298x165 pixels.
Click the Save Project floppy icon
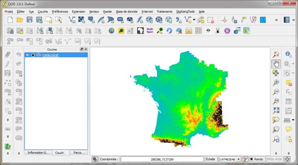coord(29,20)
